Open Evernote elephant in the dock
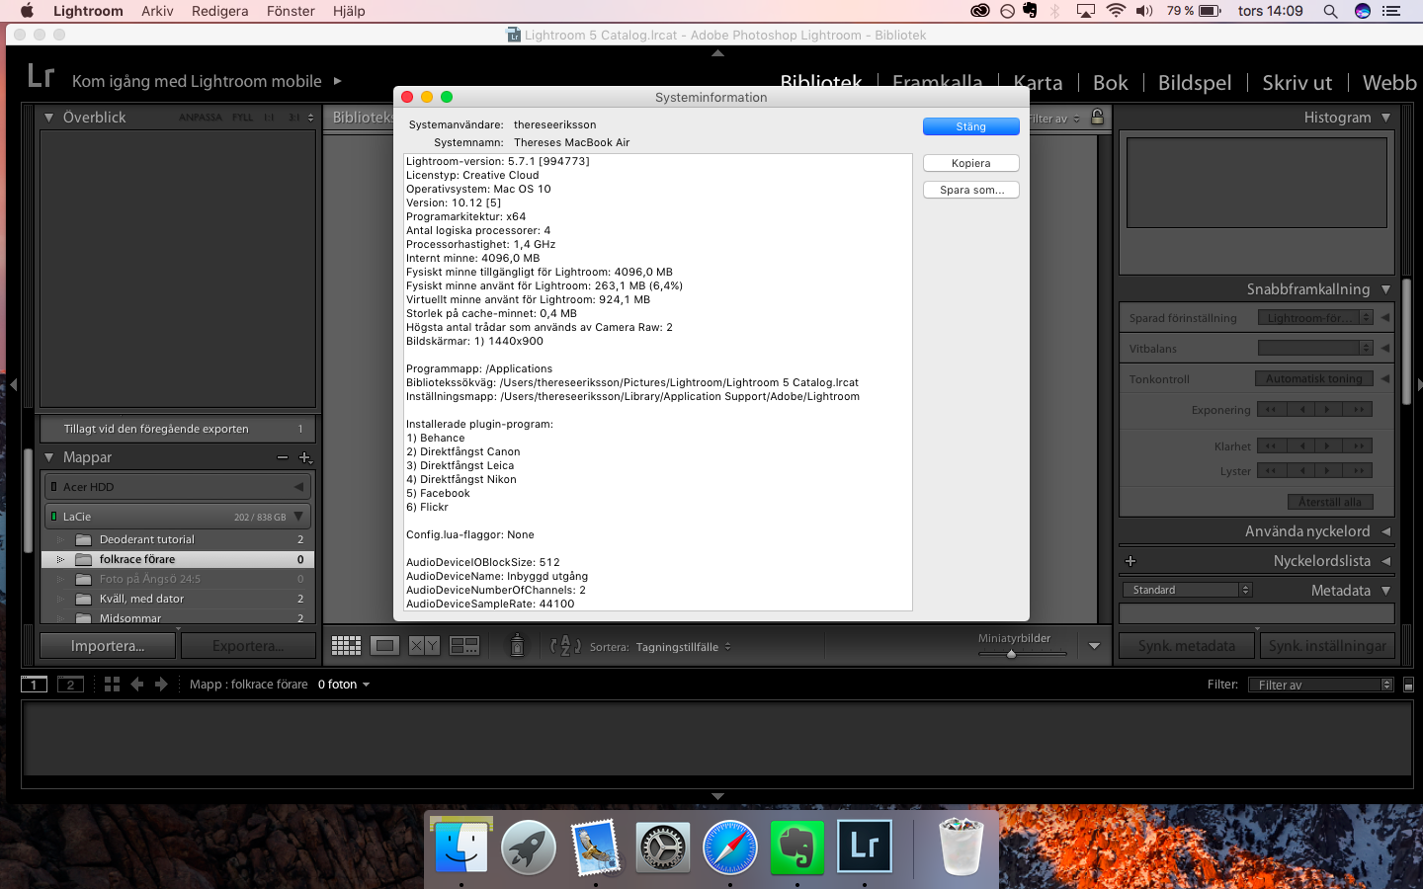 (x=797, y=847)
